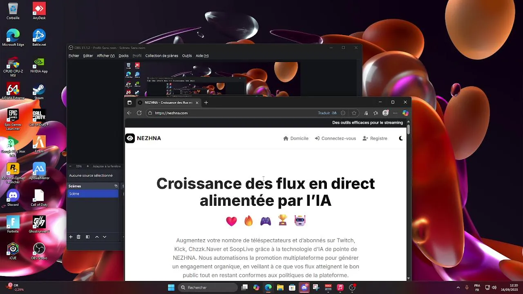The height and width of the screenshot is (294, 523).
Task: Click the delete scene trash icon in OBS
Action: 78,237
